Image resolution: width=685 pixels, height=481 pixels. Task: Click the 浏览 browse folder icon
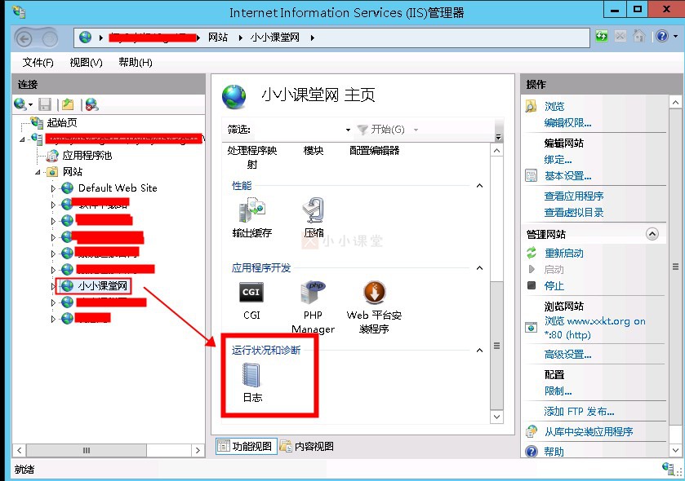[x=531, y=106]
